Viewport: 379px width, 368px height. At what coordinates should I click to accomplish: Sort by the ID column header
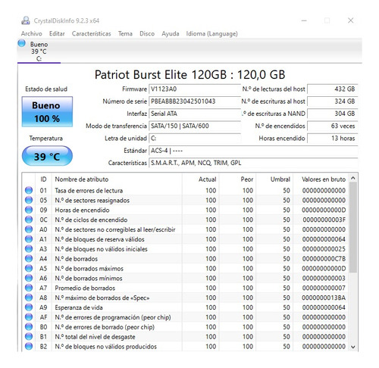click(43, 179)
